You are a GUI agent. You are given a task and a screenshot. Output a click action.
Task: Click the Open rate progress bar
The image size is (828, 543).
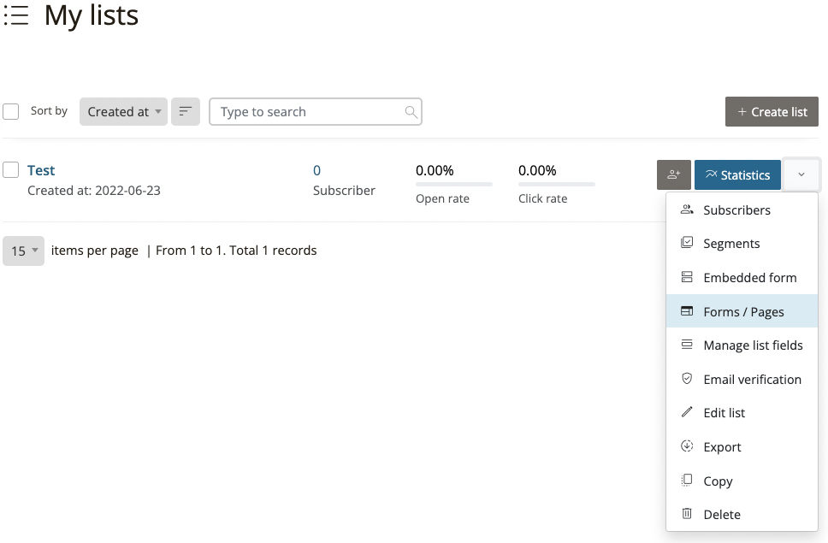click(454, 184)
